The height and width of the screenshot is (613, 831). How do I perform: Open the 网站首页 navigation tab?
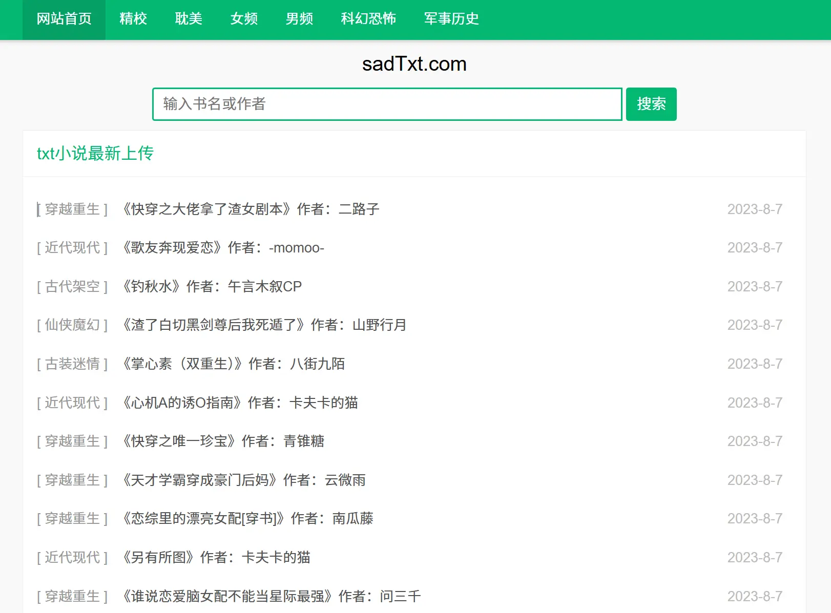pyautogui.click(x=64, y=19)
